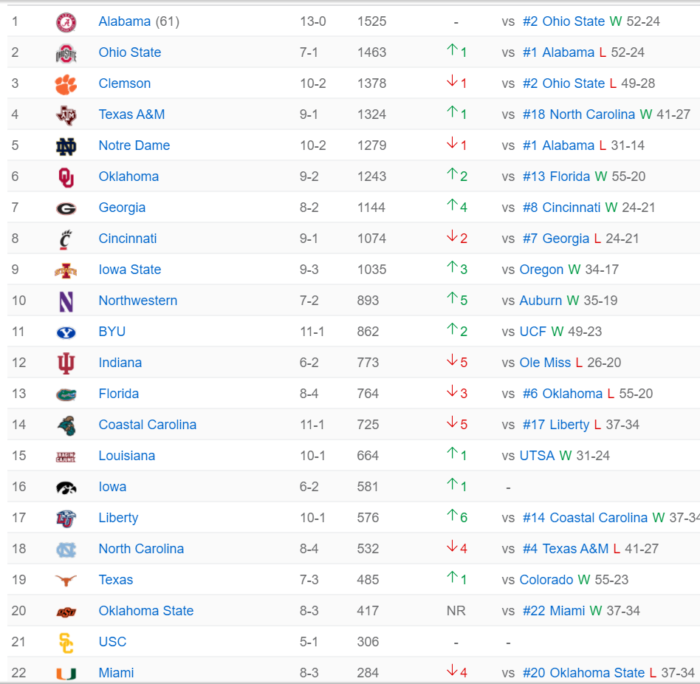Click the Auburn opponent link

click(x=541, y=301)
